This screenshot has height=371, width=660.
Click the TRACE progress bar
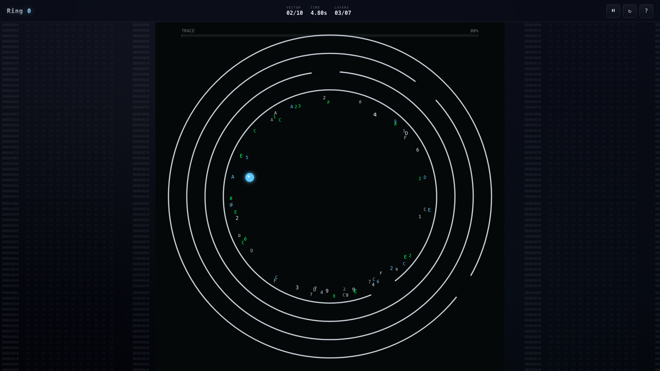click(x=330, y=35)
